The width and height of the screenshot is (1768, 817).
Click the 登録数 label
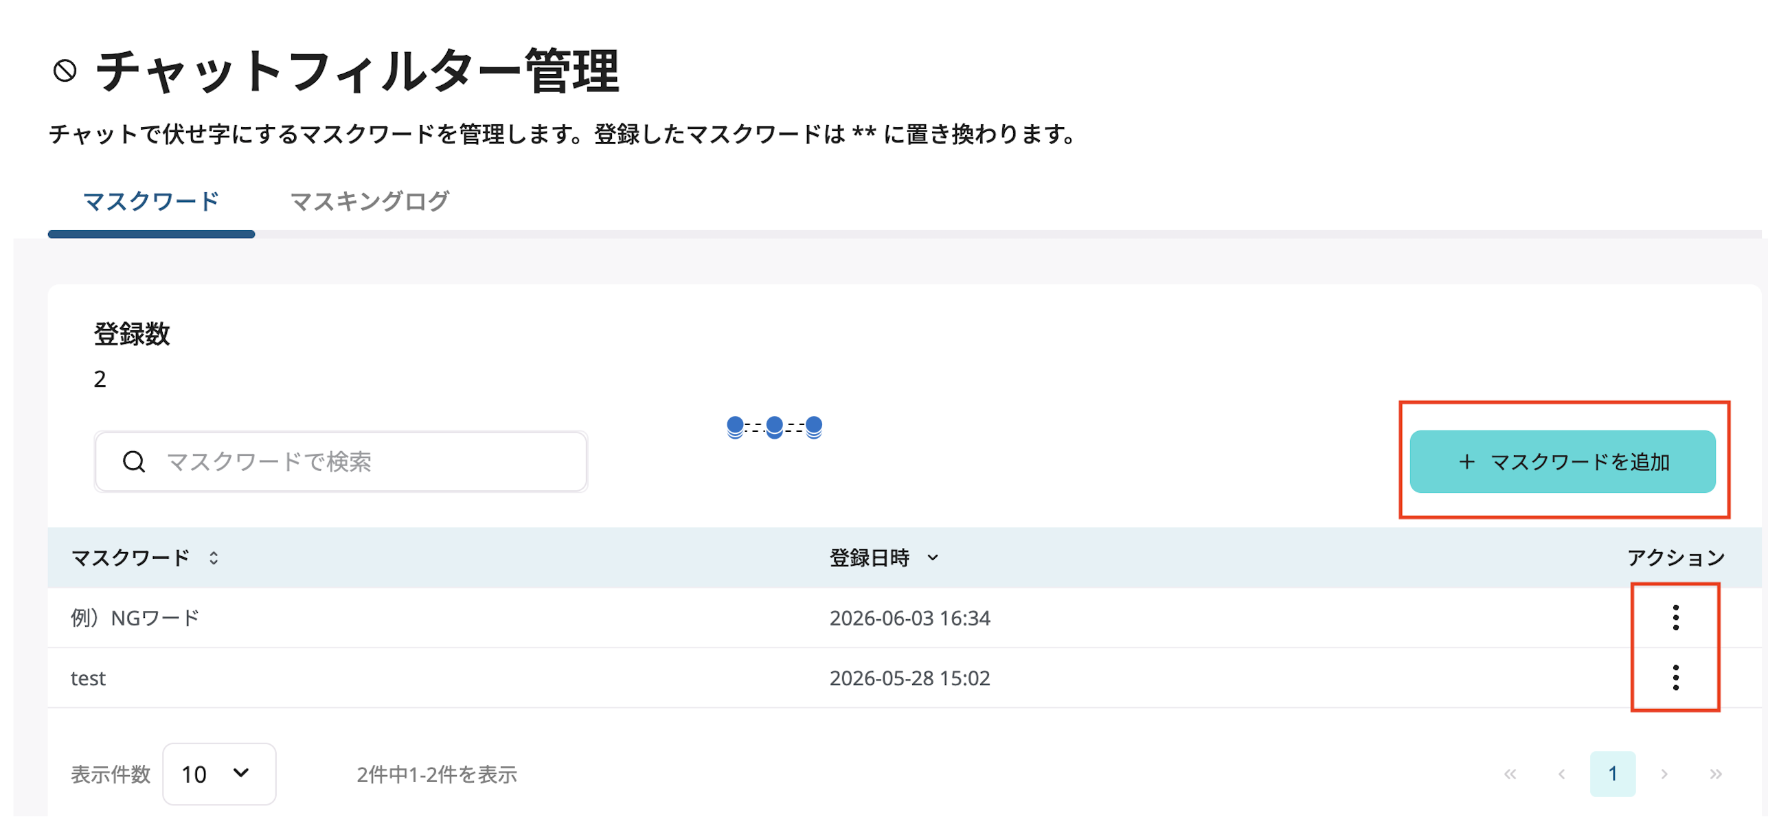(132, 334)
